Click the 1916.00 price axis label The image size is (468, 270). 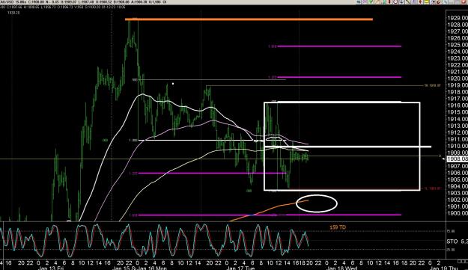coord(458,105)
